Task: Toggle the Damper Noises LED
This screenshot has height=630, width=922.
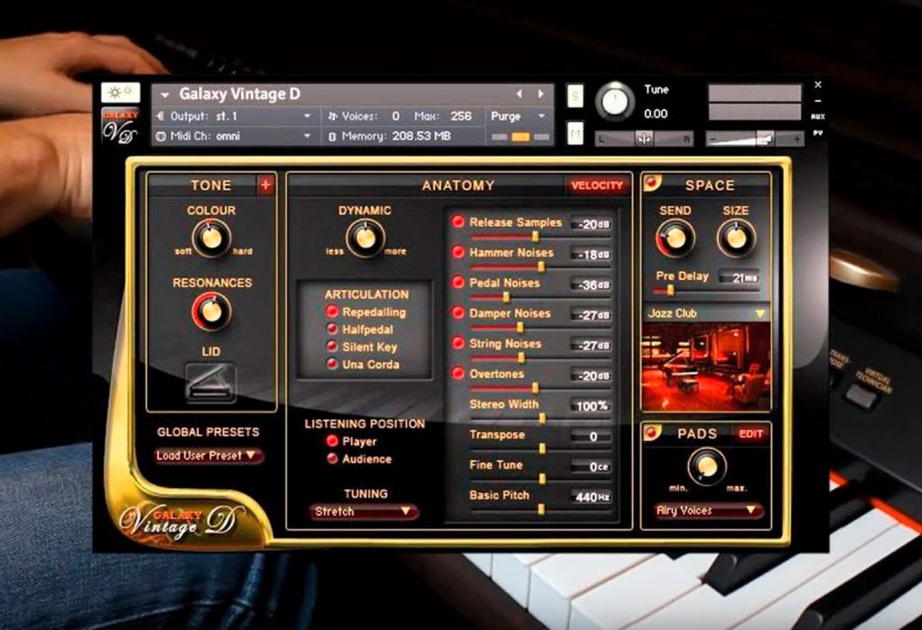Action: 458,312
